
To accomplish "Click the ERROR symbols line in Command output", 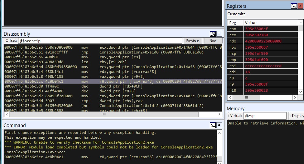I will pos(109,147).
